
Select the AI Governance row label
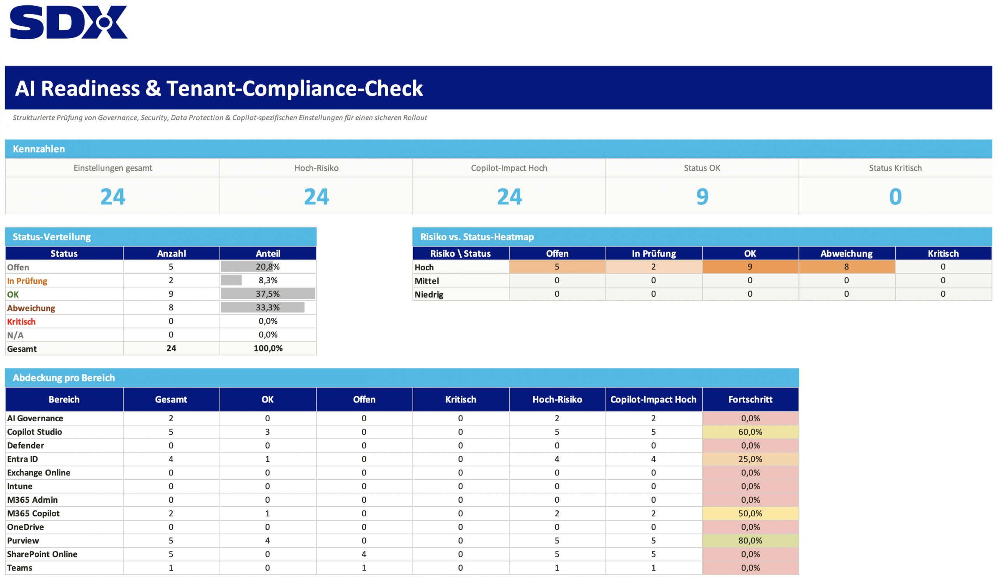[x=35, y=419]
